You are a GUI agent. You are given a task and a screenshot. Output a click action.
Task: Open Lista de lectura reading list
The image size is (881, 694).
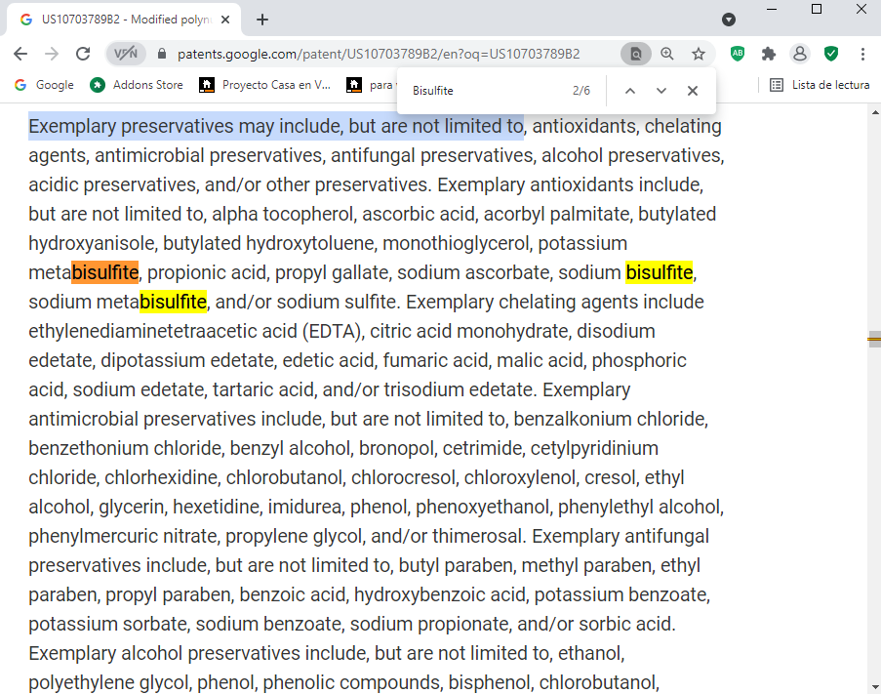coord(820,85)
